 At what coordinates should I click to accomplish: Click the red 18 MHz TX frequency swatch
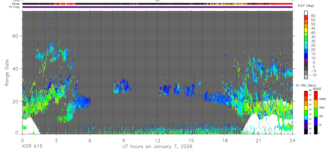click(306, 93)
